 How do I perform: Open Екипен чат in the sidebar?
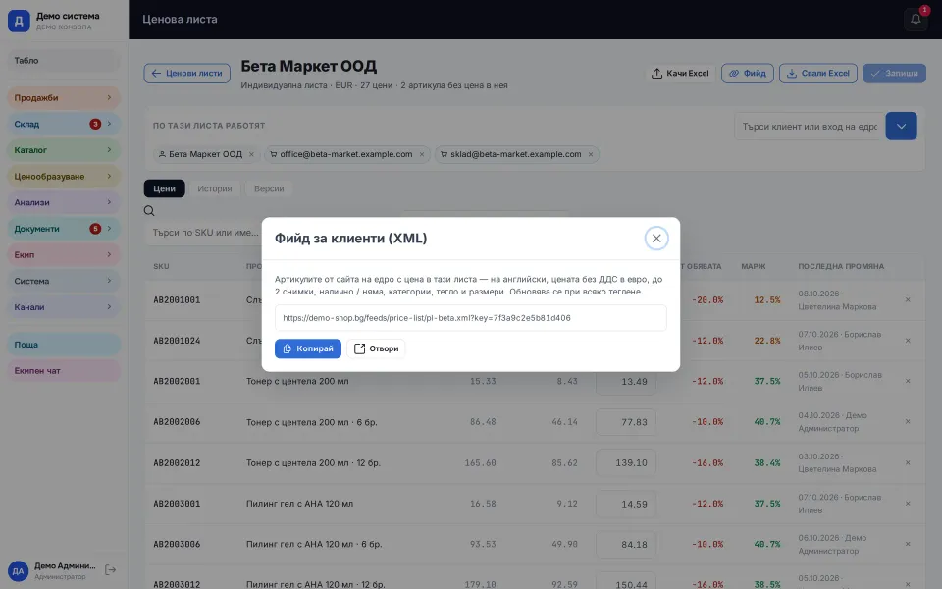64,371
